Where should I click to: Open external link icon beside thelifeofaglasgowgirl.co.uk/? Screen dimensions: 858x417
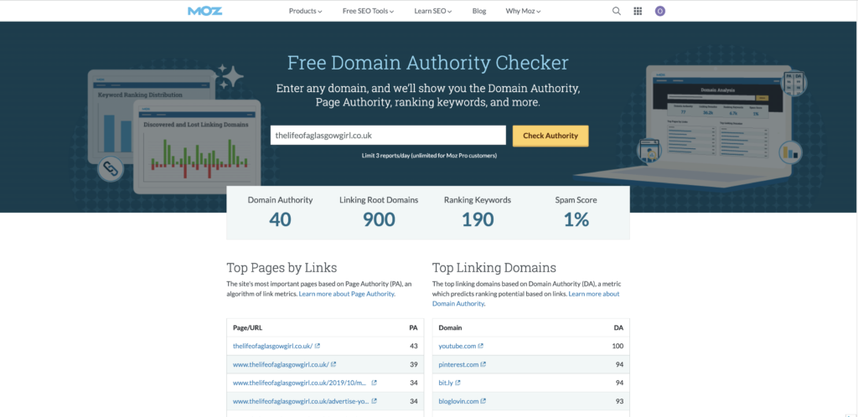click(318, 346)
